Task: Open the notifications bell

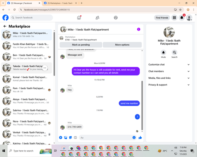Action: coord(182,18)
